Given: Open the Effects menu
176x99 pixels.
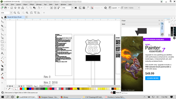Looking at the screenshot, I should click(32, 4).
